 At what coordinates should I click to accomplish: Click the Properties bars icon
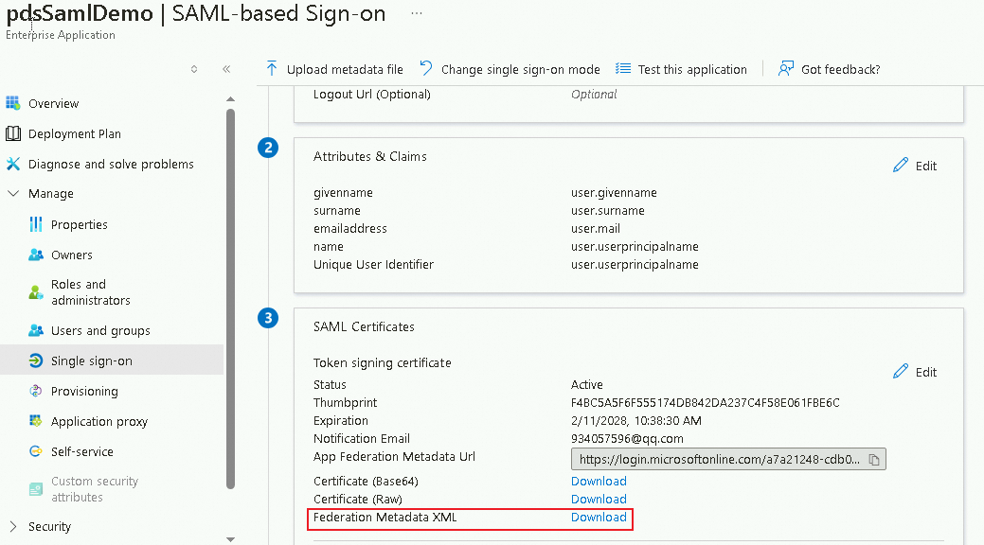[x=36, y=224]
